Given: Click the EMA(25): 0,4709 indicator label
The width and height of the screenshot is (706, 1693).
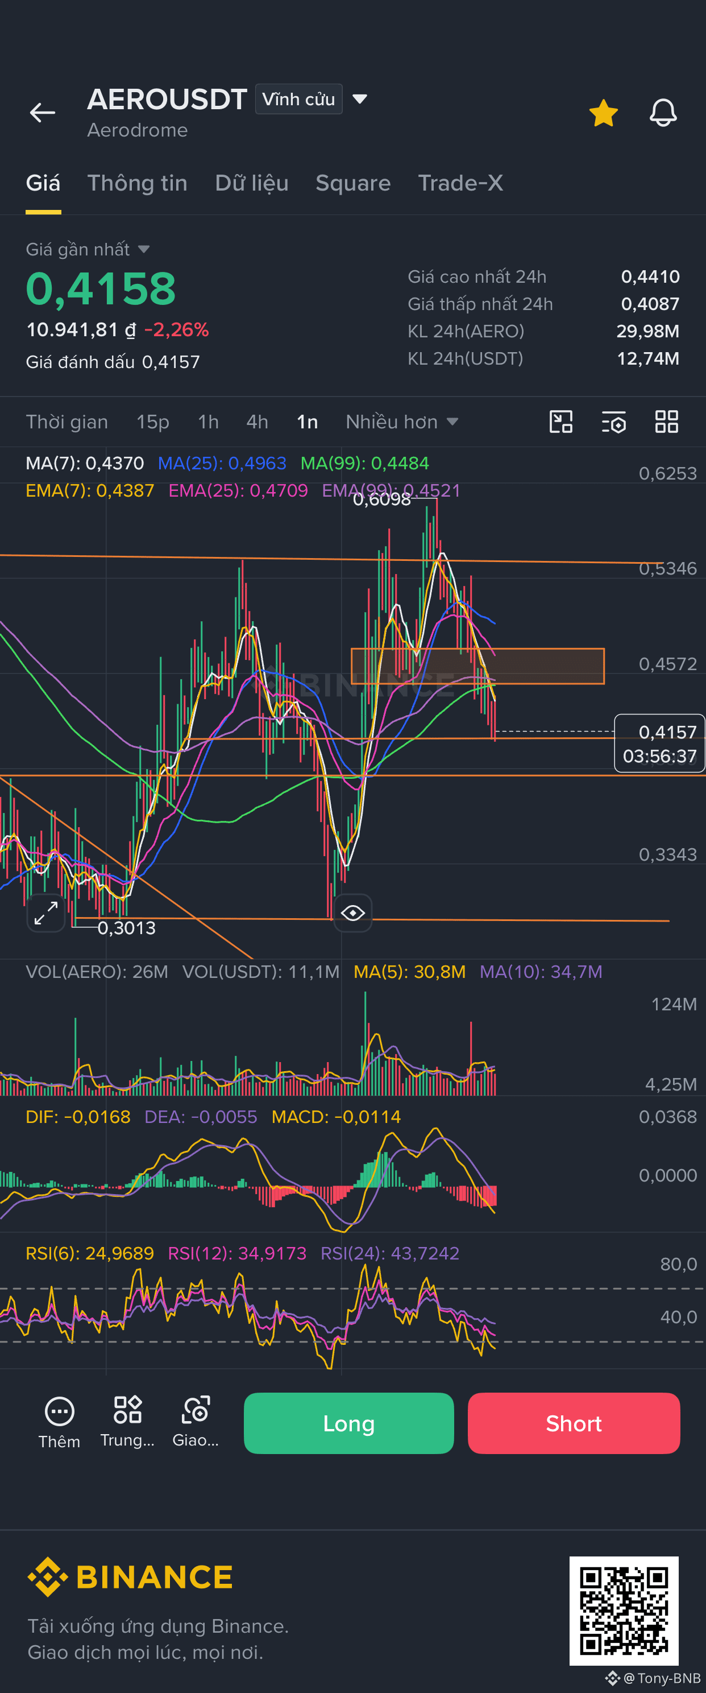Looking at the screenshot, I should (x=238, y=490).
